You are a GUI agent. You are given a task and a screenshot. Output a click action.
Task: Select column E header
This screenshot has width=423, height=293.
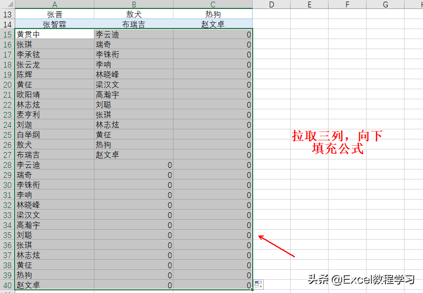tap(310, 4)
